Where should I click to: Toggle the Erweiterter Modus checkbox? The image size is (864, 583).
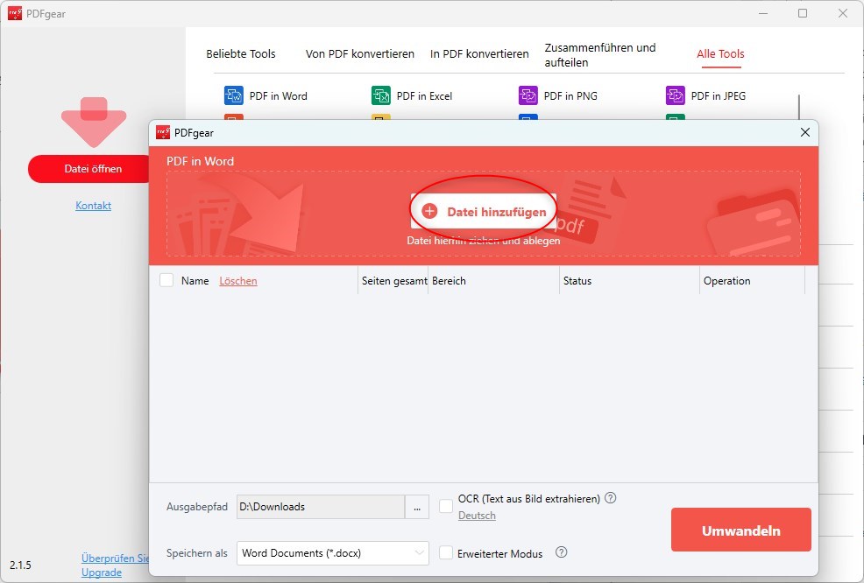click(x=446, y=552)
